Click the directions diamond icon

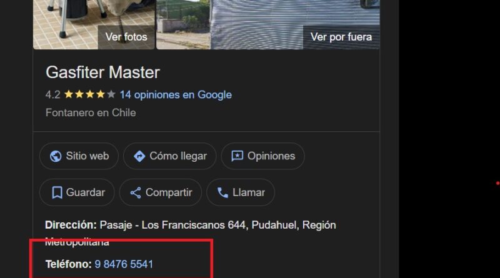point(139,156)
